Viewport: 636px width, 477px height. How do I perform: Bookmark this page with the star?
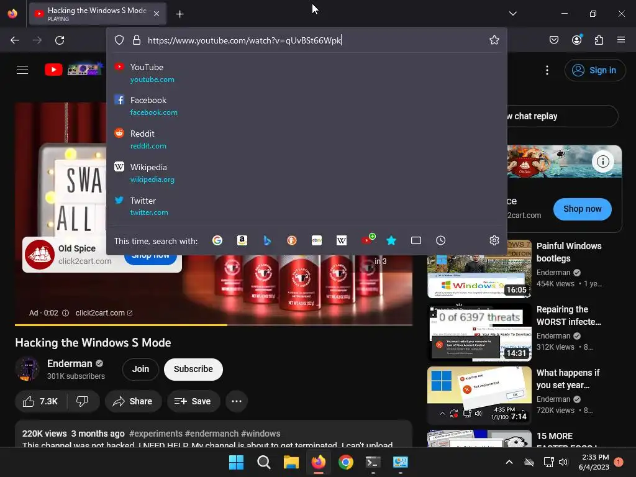coord(494,40)
